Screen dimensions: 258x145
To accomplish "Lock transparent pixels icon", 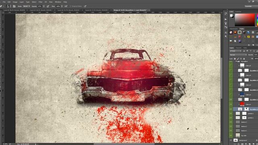I will [x=235, y=59].
